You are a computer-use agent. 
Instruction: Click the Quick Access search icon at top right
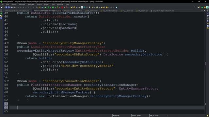point(195,7)
